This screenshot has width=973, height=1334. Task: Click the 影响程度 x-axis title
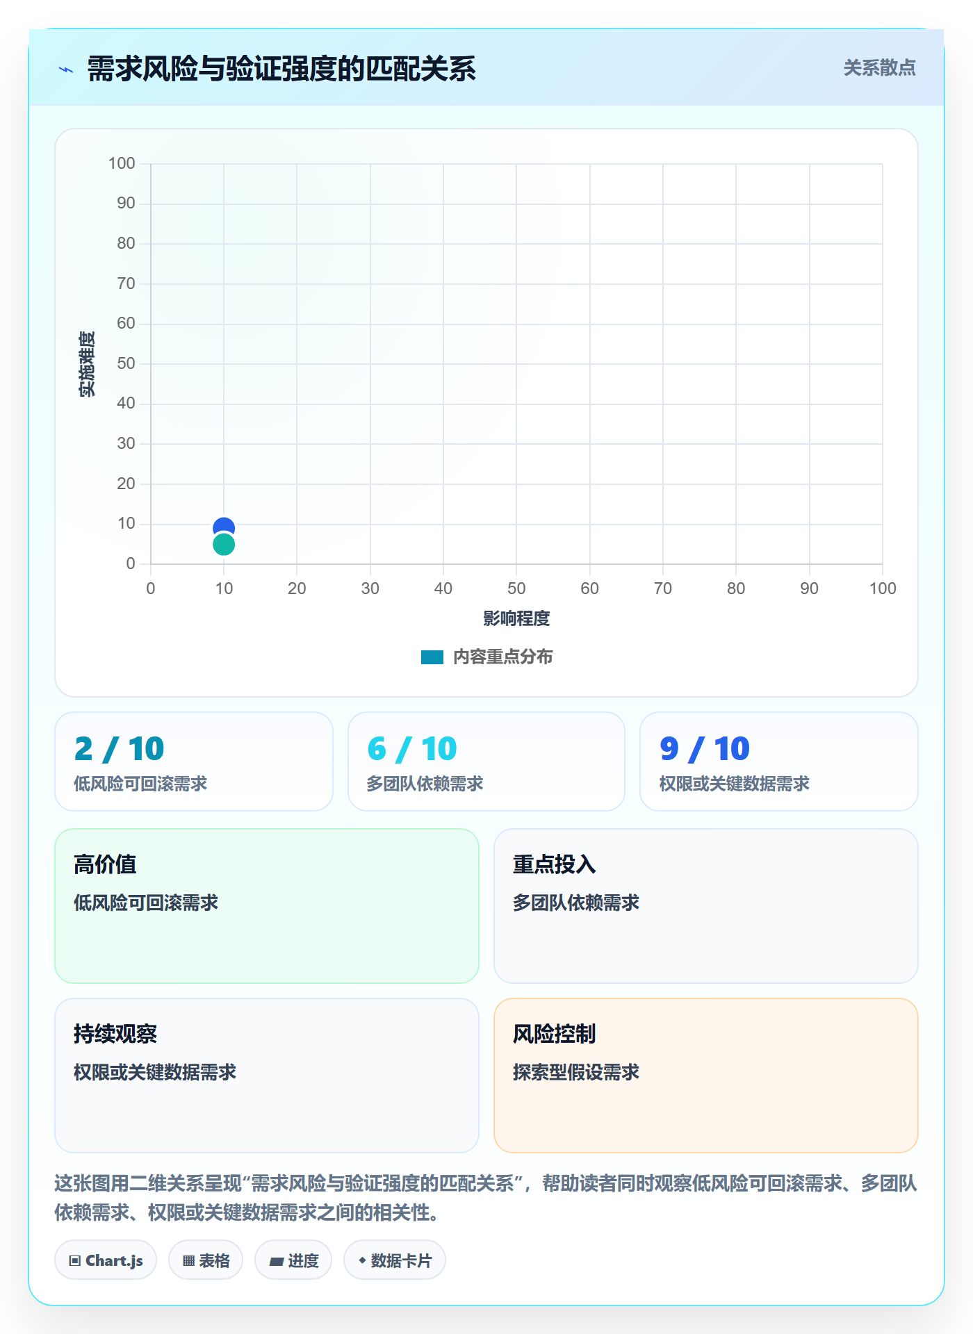pyautogui.click(x=516, y=618)
